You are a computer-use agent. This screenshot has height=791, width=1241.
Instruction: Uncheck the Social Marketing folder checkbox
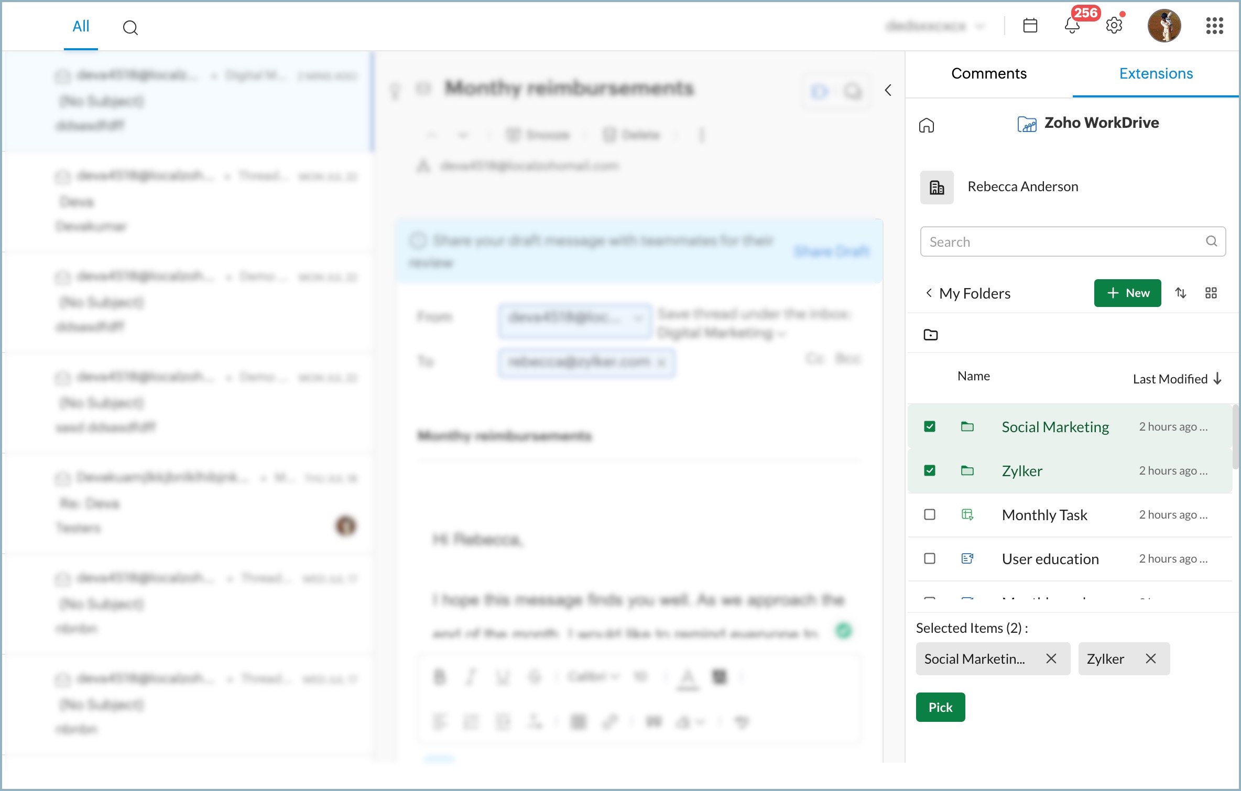[930, 426]
